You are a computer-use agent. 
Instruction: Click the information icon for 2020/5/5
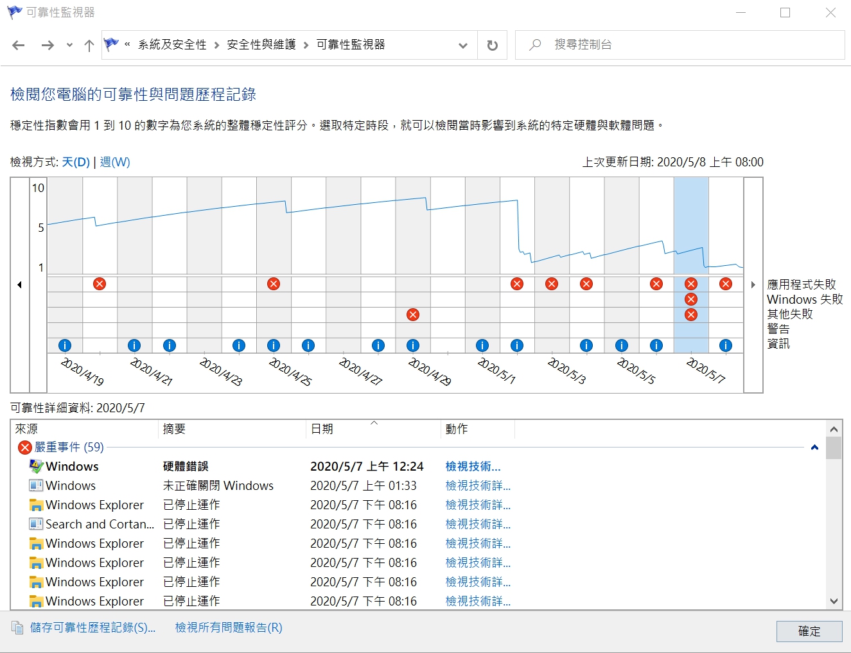click(622, 345)
